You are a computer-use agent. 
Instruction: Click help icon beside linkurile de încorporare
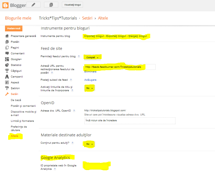click(72, 90)
